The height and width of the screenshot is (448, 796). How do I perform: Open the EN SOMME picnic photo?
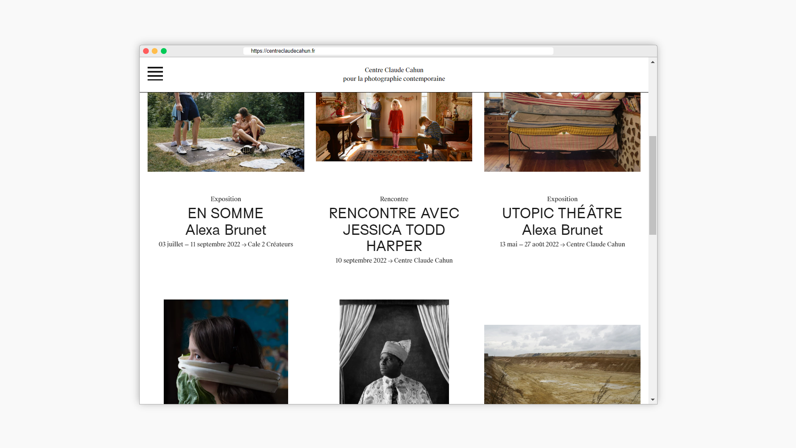[226, 132]
